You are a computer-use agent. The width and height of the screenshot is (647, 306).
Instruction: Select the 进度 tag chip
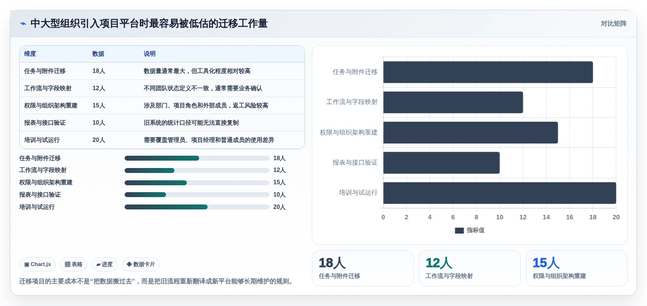pyautogui.click(x=104, y=265)
